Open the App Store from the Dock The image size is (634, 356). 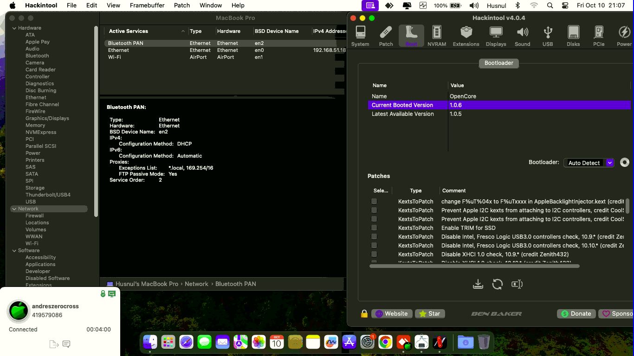pyautogui.click(x=349, y=343)
